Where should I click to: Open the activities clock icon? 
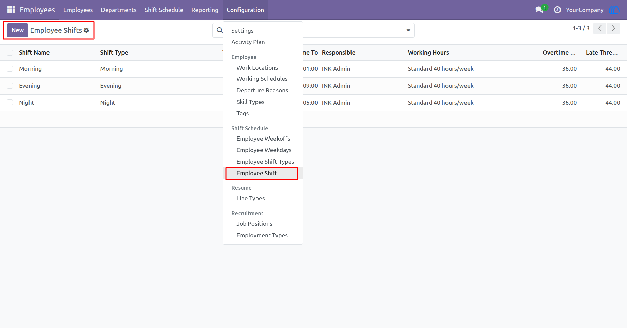point(557,10)
